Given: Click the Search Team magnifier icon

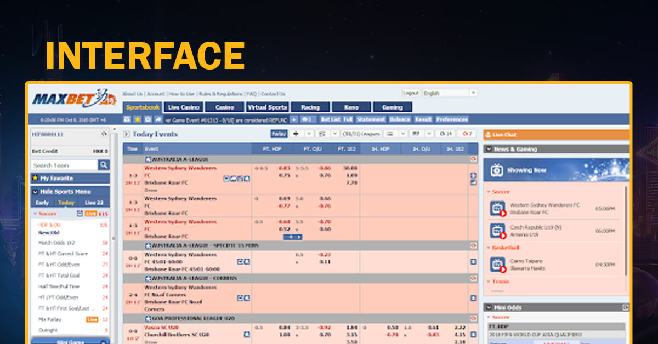Looking at the screenshot, I should coord(104,164).
